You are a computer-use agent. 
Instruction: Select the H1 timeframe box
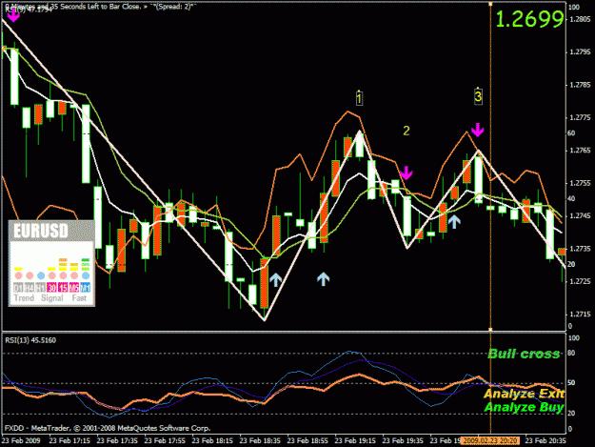tap(41, 288)
